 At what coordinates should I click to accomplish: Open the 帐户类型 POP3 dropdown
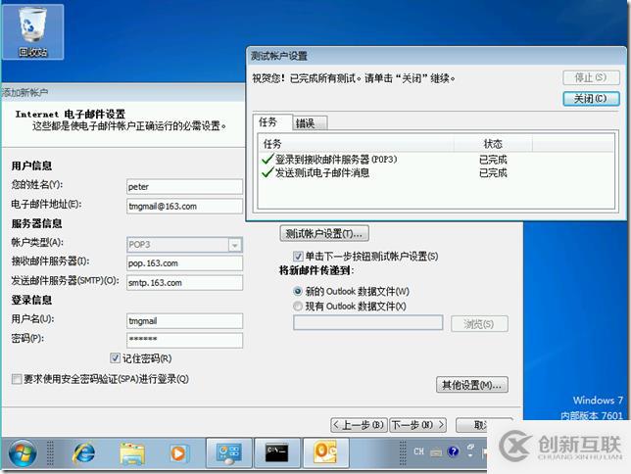pos(234,245)
